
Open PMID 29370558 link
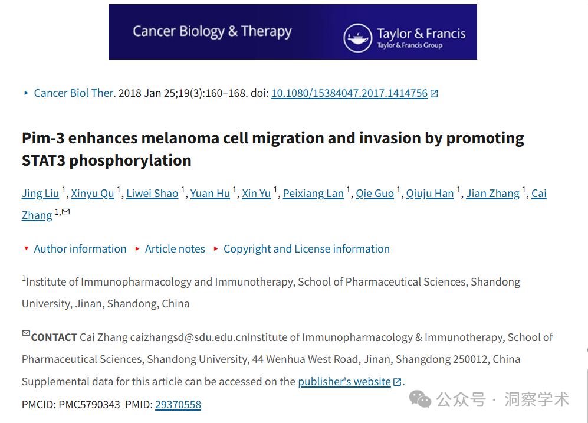[178, 405]
